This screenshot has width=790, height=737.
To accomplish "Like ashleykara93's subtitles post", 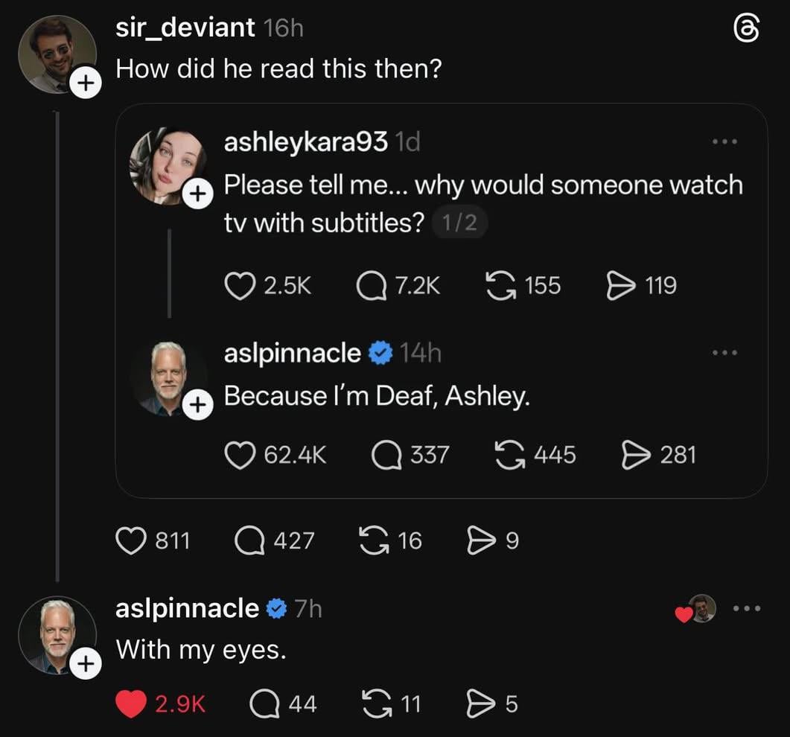I will [240, 285].
